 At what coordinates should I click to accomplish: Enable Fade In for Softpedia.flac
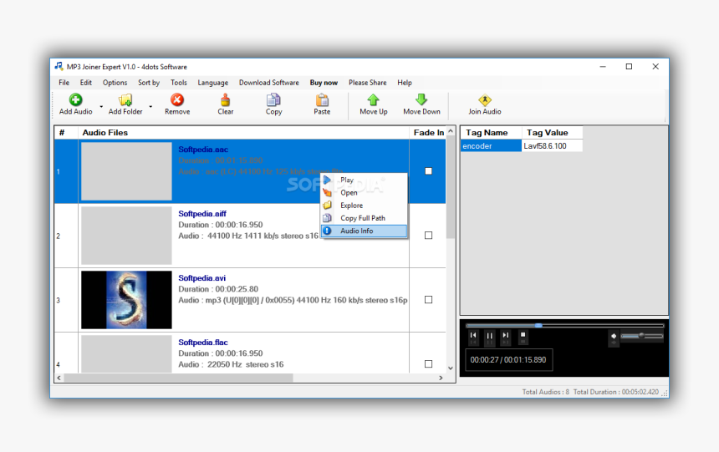(428, 363)
